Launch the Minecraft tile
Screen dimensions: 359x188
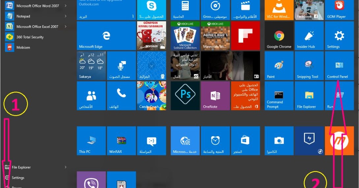pyautogui.click(x=215, y=36)
